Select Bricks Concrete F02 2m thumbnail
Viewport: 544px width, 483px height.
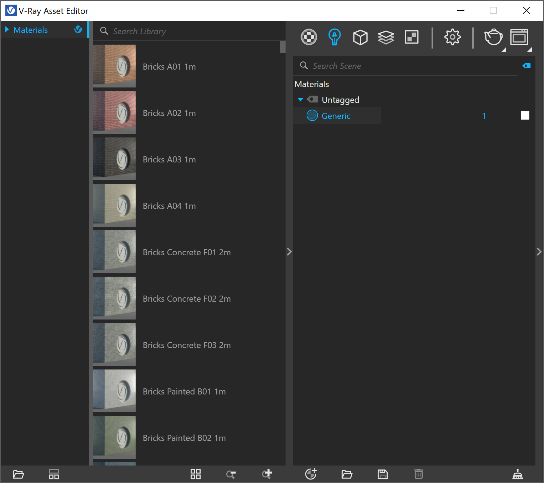pyautogui.click(x=114, y=298)
